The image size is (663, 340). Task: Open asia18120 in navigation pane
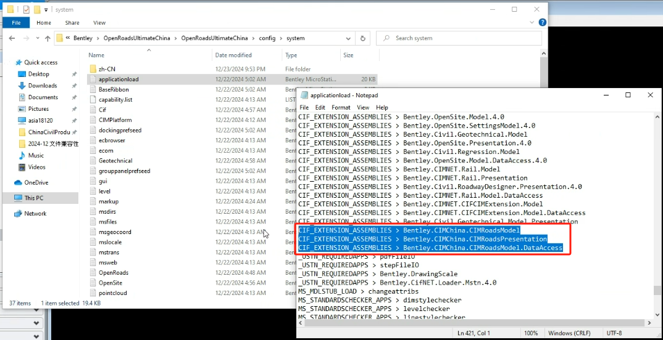[x=40, y=120]
